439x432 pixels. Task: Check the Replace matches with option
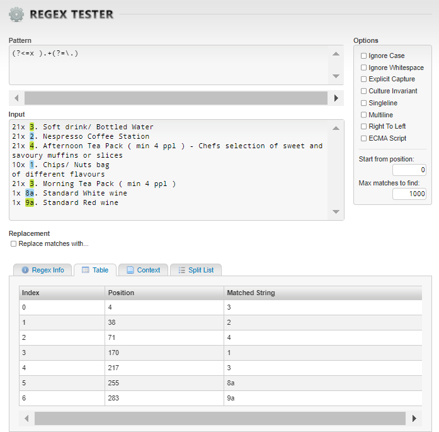pos(14,243)
